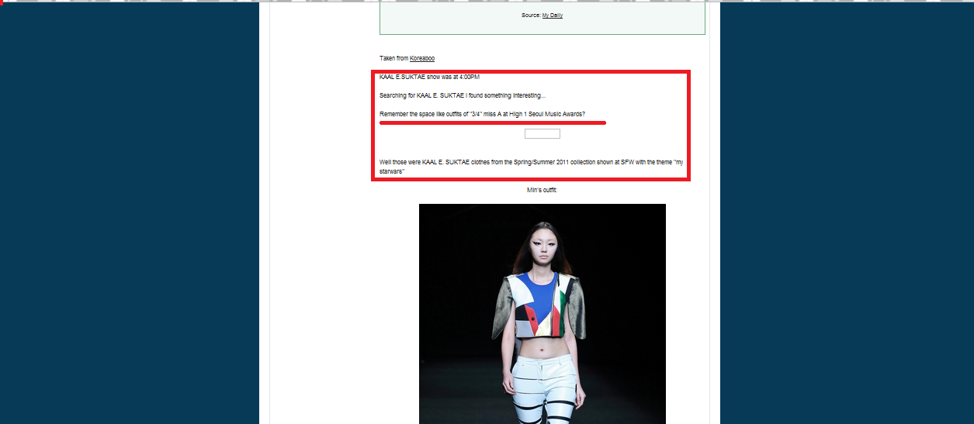Click the paragraph starting 'Well those were KAAL E. SUKTAE clothes'
Screen dimensions: 974x424
point(532,167)
